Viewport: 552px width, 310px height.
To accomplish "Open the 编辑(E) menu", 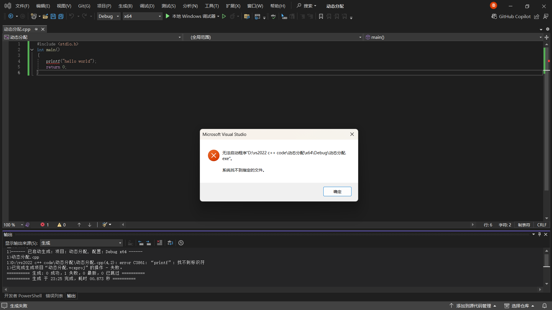I will (x=43, y=6).
